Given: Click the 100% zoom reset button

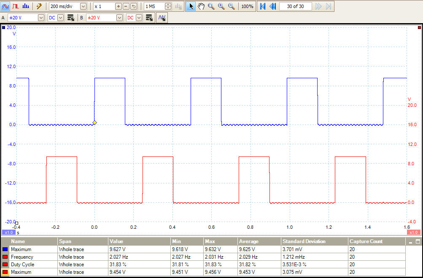Looking at the screenshot, I should [247, 6].
